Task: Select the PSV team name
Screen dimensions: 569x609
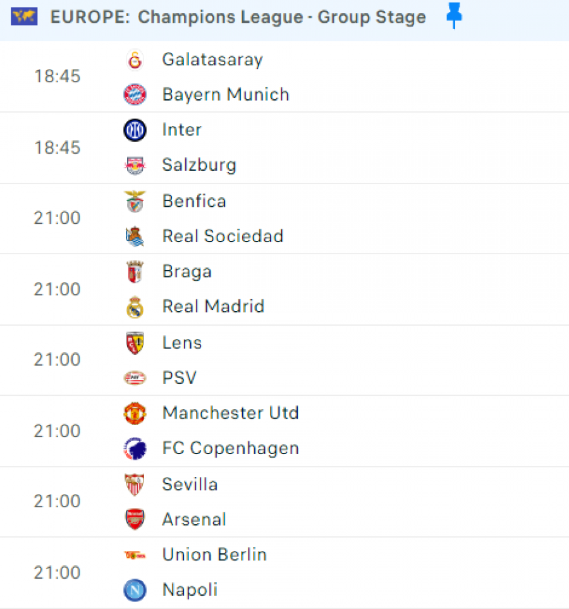Action: pyautogui.click(x=180, y=378)
